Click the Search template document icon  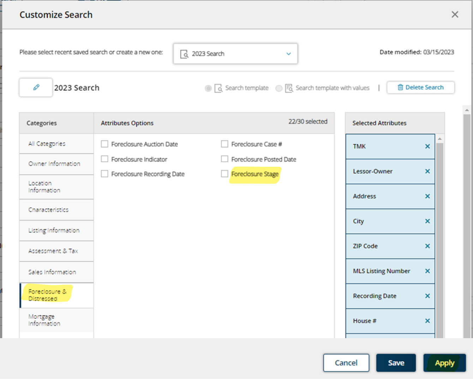click(218, 88)
